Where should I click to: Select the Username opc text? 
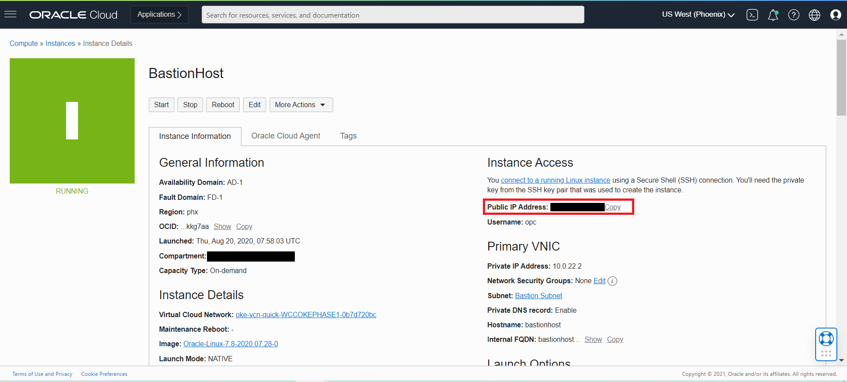tap(531, 222)
